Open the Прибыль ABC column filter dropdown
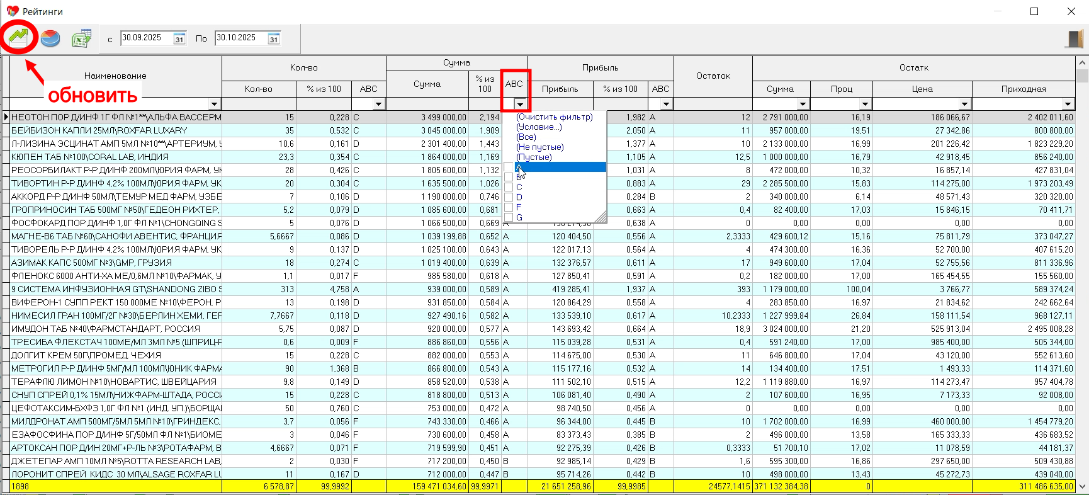This screenshot has height=495, width=1089. point(666,105)
